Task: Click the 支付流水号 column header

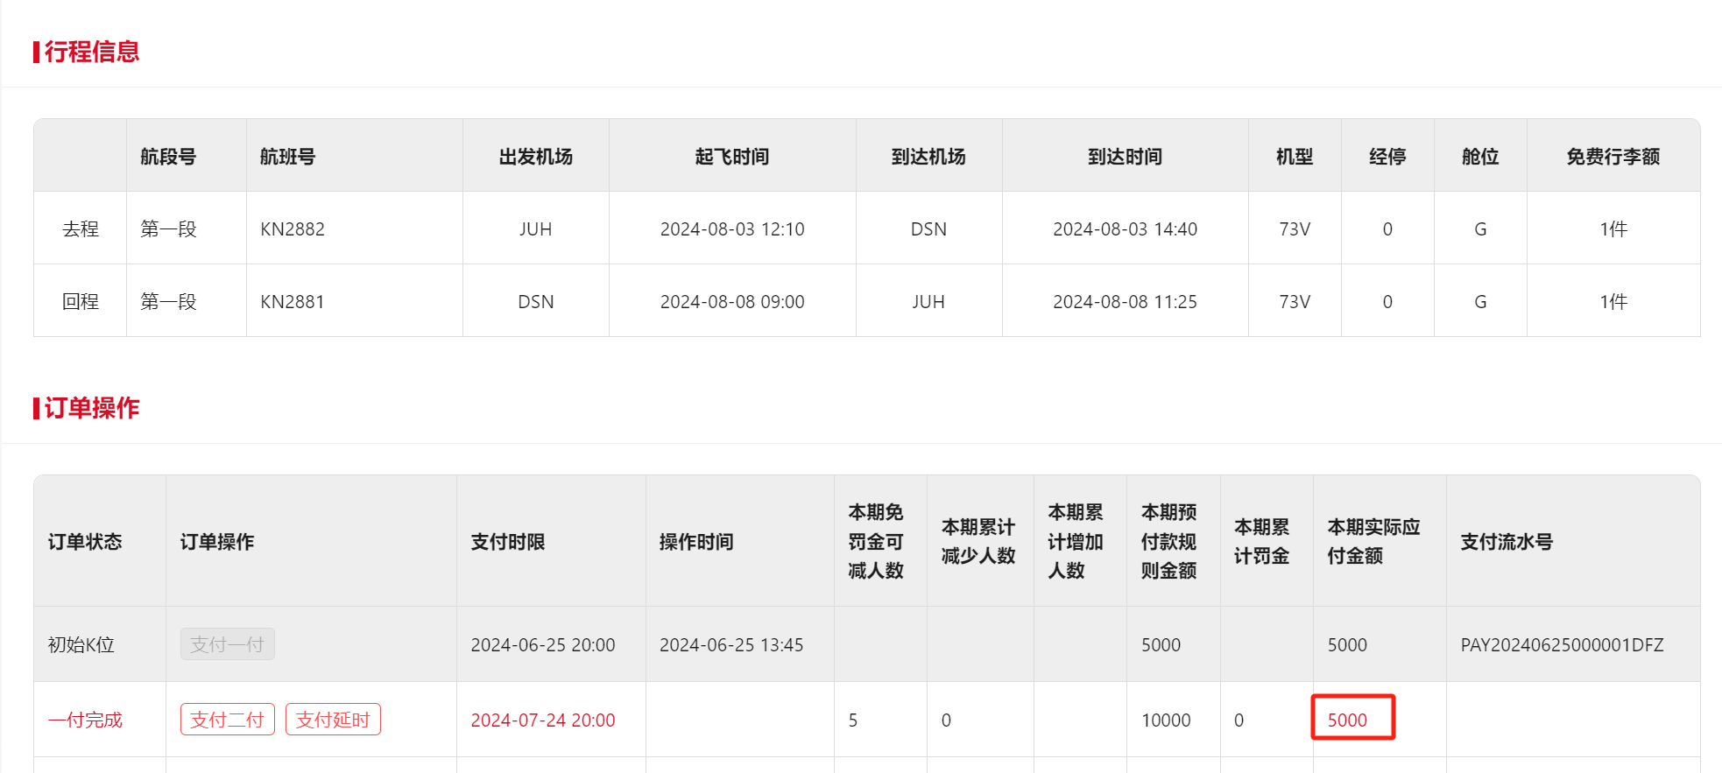Action: click(1507, 542)
